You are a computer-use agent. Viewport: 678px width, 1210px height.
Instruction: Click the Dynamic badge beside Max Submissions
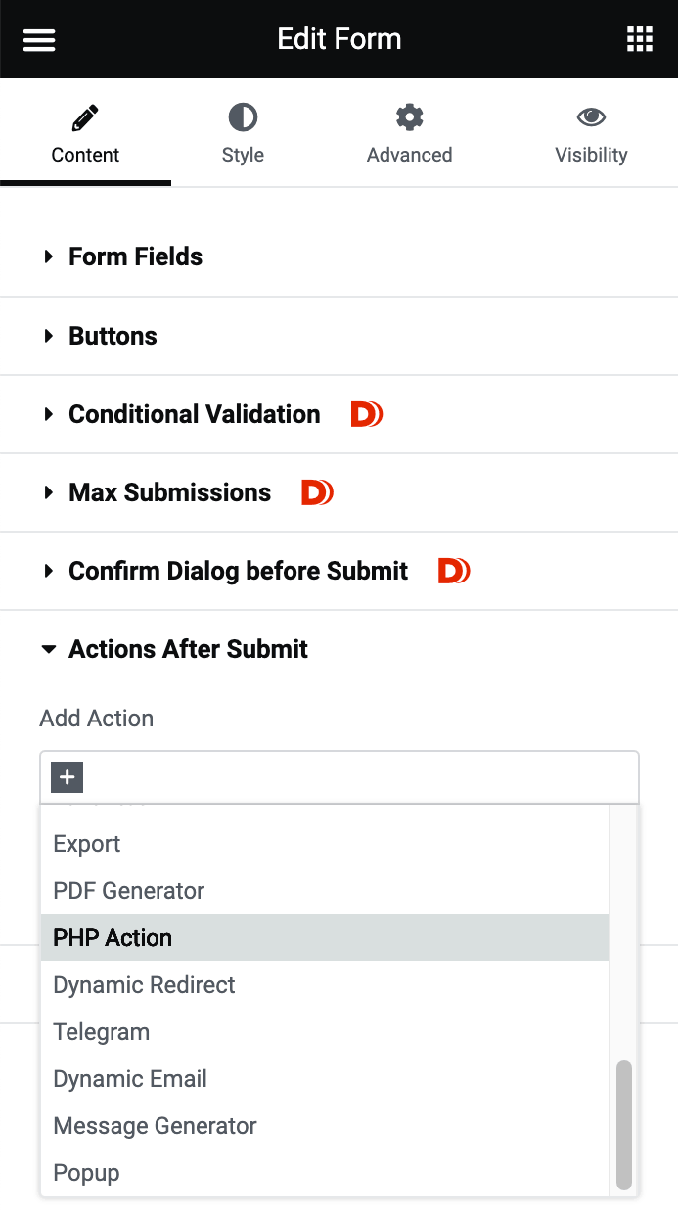tap(316, 492)
